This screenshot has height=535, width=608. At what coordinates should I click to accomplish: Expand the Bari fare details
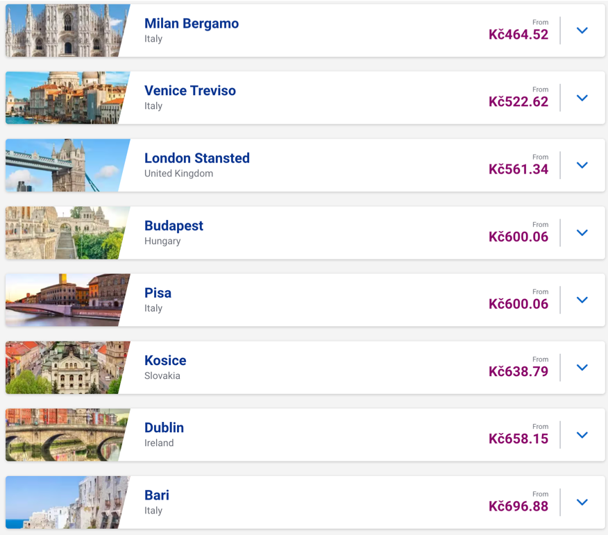[x=582, y=502]
